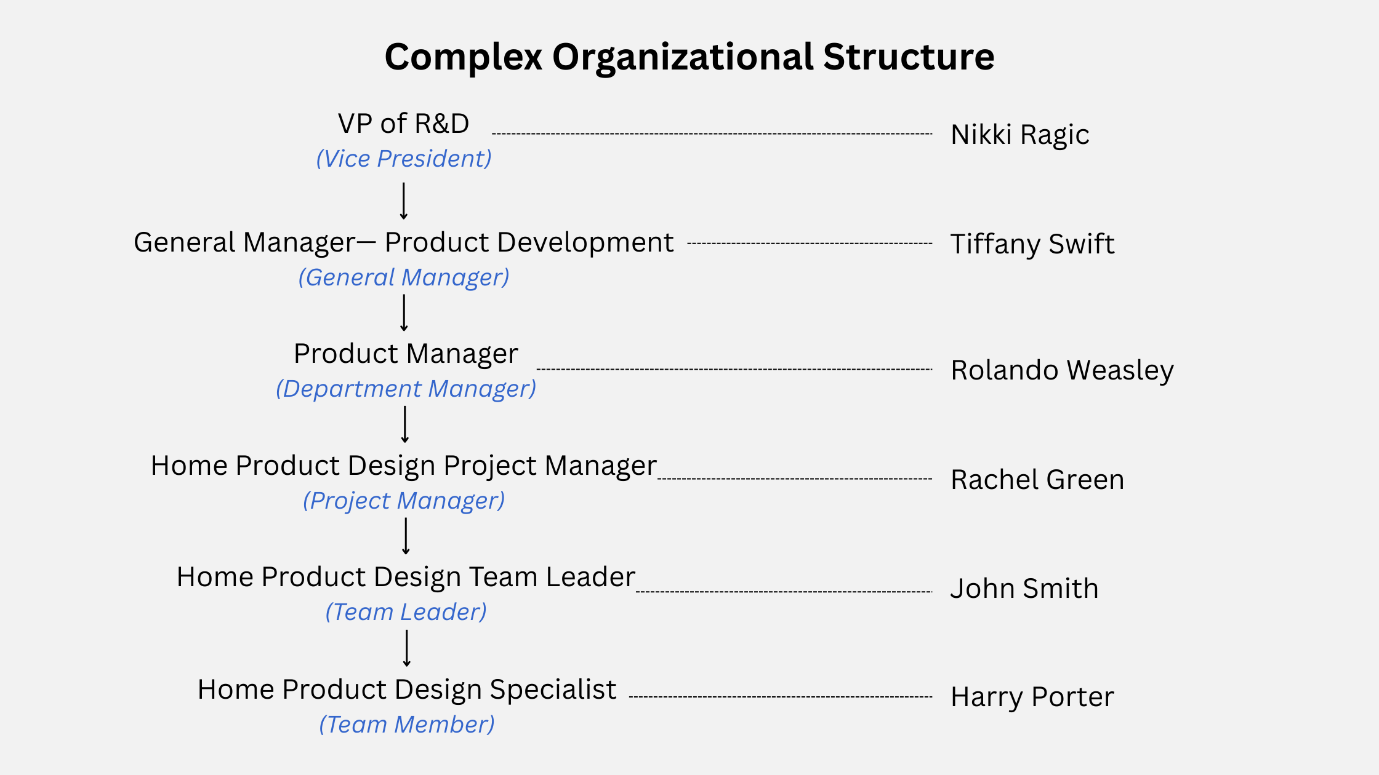The image size is (1379, 775).
Task: Select the VP of R&D position
Action: click(403, 124)
